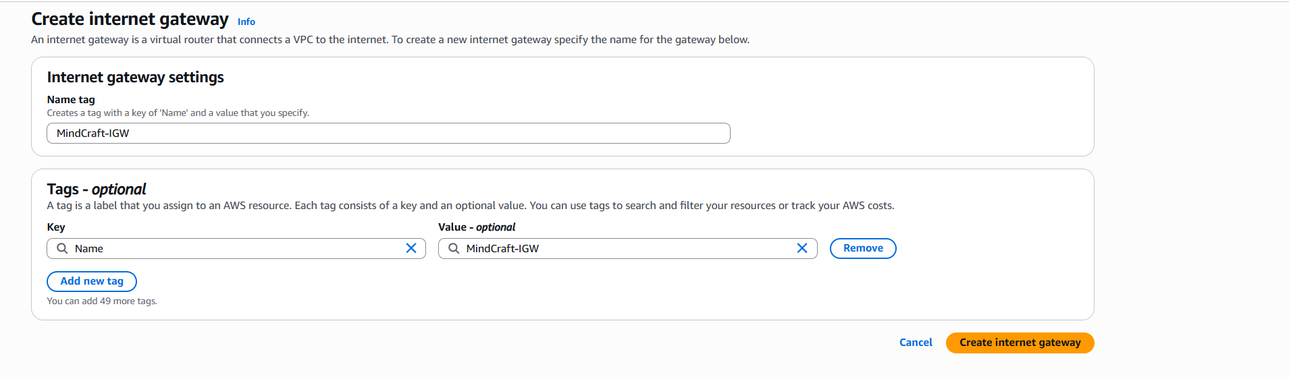Click the "Internet gateway settings" heading
Screen dimensions: 1289x377
135,78
